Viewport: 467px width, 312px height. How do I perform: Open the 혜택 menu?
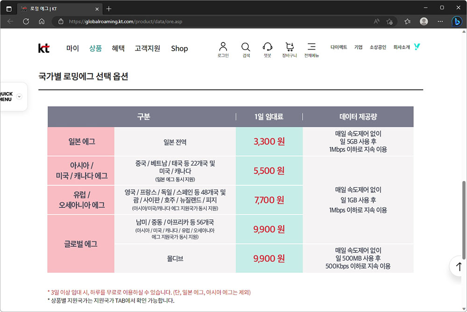point(118,48)
